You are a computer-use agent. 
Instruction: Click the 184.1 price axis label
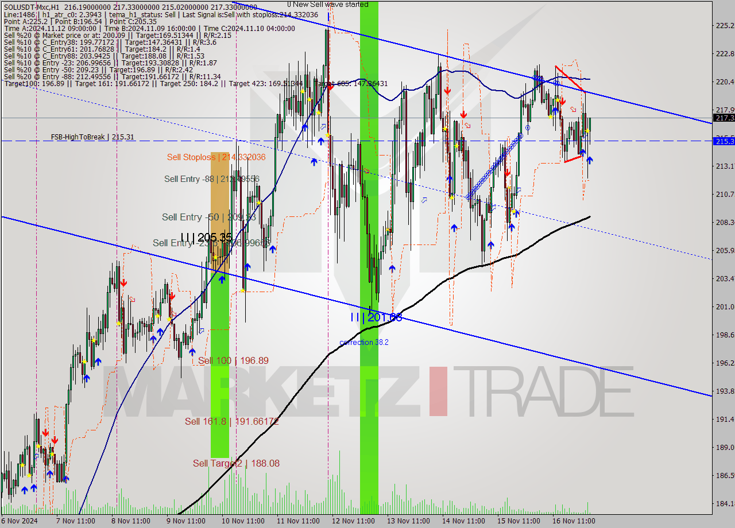(x=725, y=503)
